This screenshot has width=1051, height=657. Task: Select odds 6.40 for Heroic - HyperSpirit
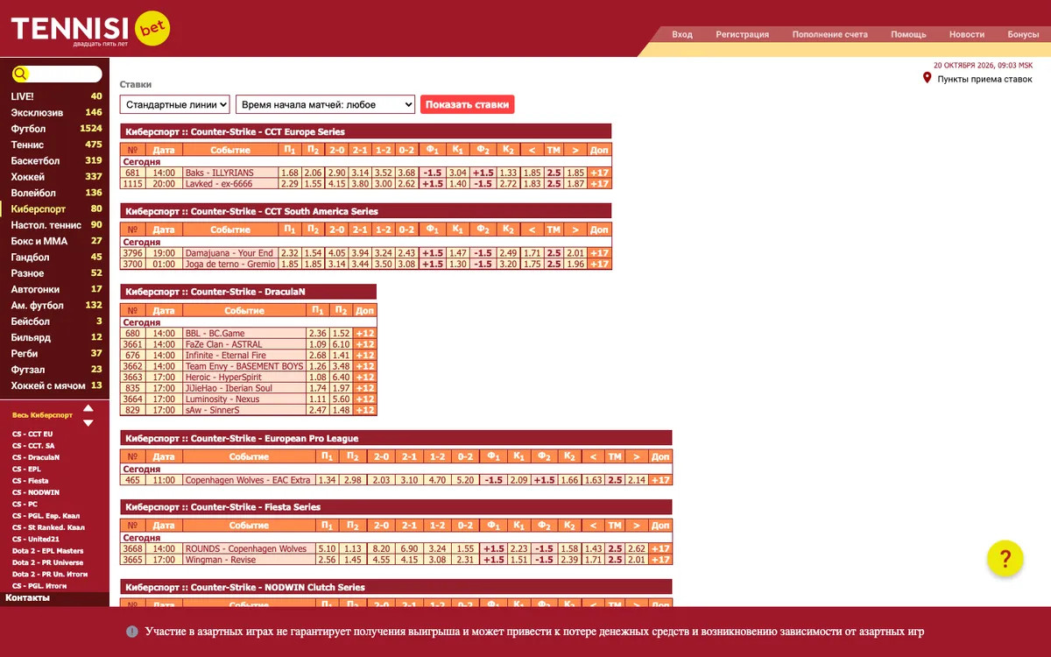click(x=342, y=377)
